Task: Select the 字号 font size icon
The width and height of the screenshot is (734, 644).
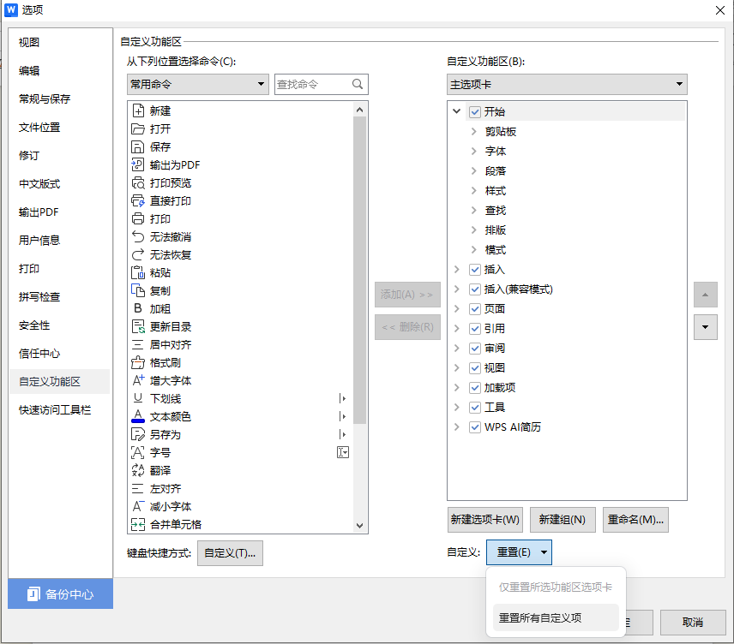Action: pos(137,452)
